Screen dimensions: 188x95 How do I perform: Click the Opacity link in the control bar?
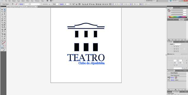61,4
